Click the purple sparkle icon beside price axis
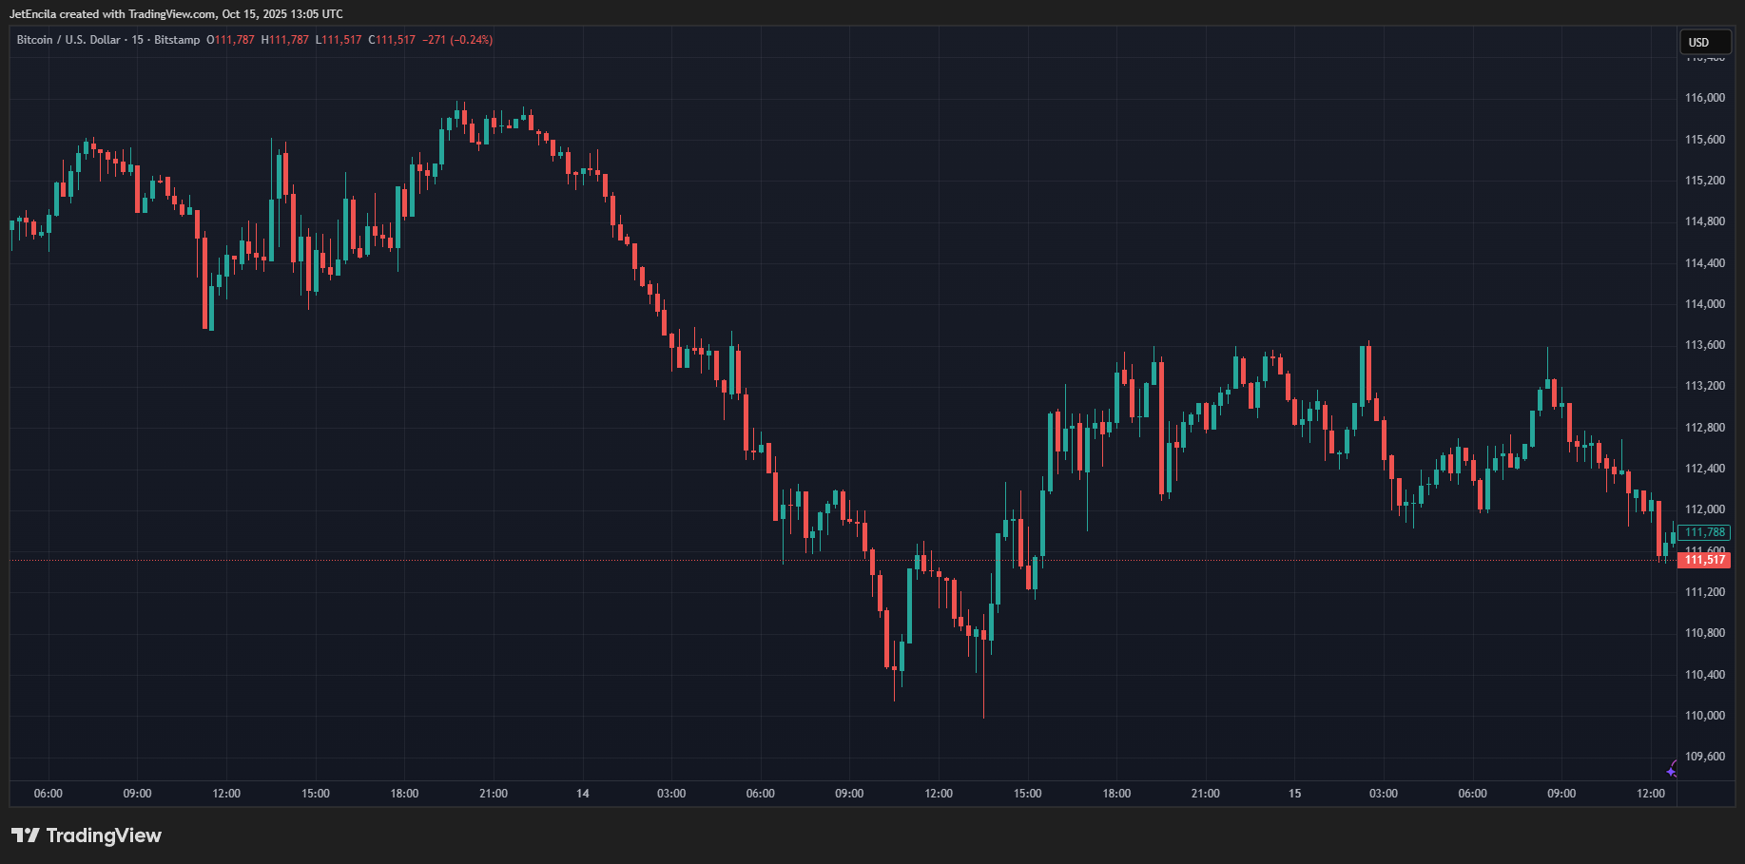Screen dimensions: 1745x864 click(x=1672, y=770)
